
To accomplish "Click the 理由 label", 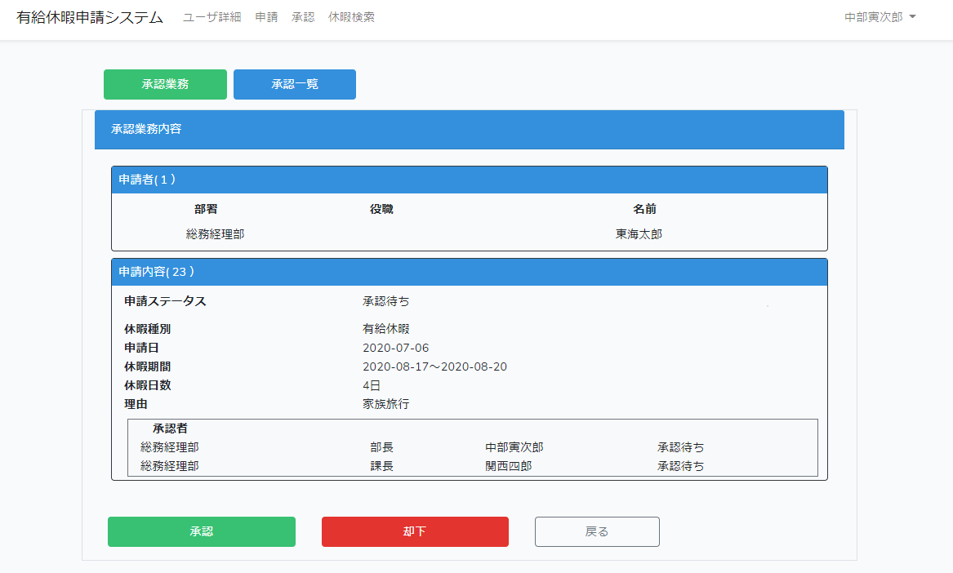I will point(136,405).
